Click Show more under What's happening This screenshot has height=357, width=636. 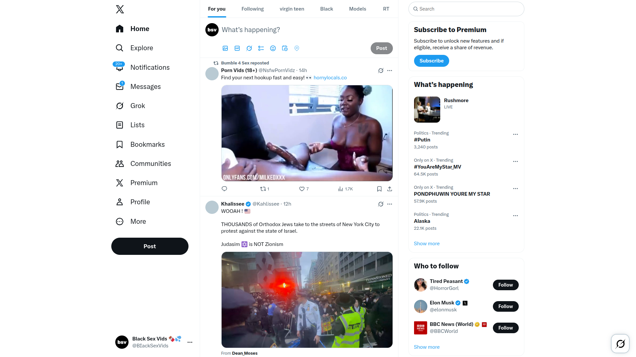(427, 244)
